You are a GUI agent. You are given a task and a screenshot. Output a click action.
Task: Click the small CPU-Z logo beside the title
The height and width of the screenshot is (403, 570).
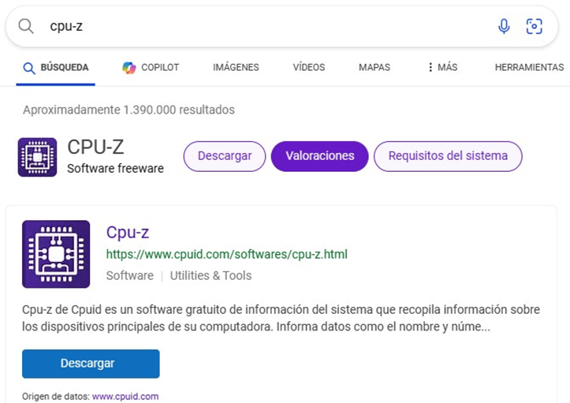(x=37, y=157)
